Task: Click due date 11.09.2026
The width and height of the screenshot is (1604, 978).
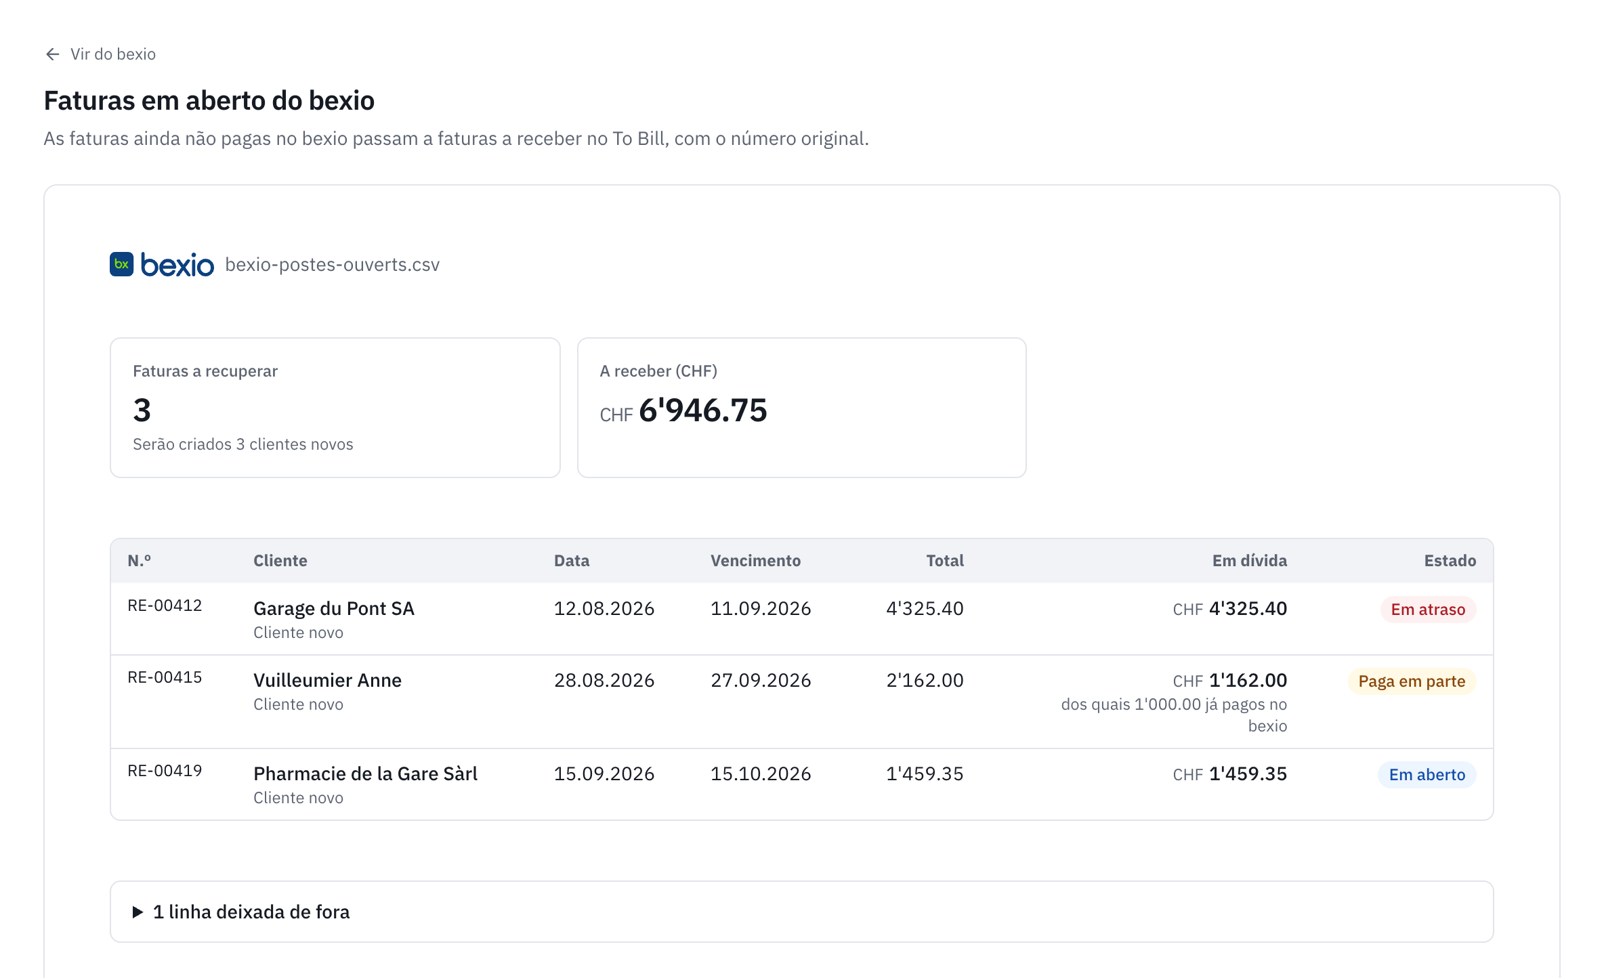Action: point(761,609)
